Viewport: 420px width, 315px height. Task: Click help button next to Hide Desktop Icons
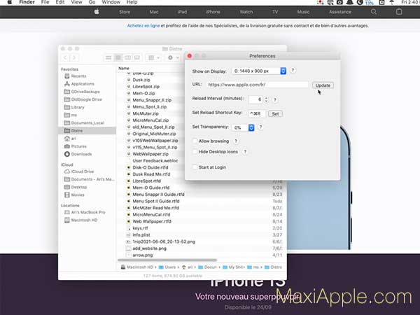[245, 152]
